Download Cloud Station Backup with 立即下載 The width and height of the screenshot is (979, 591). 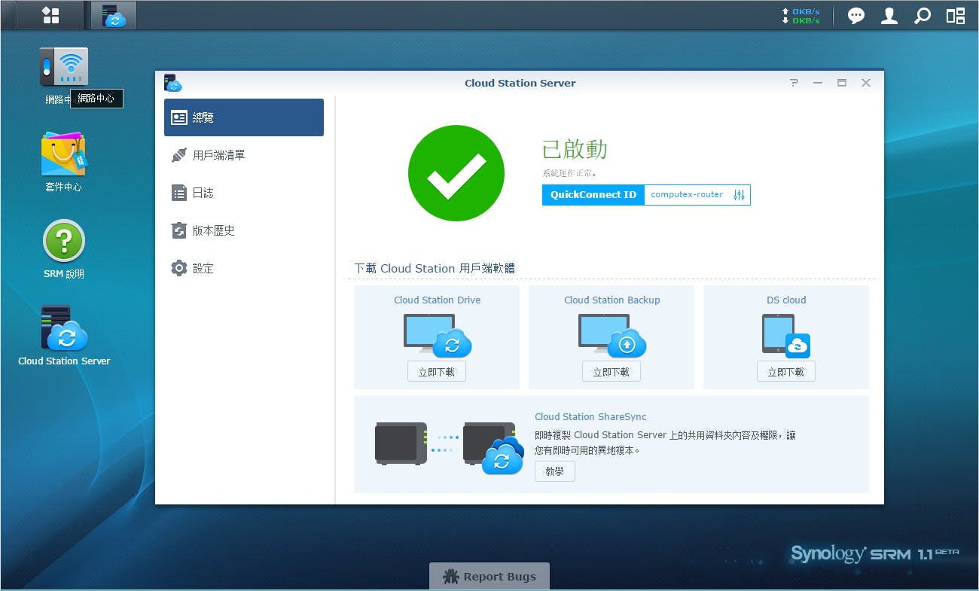coord(611,372)
